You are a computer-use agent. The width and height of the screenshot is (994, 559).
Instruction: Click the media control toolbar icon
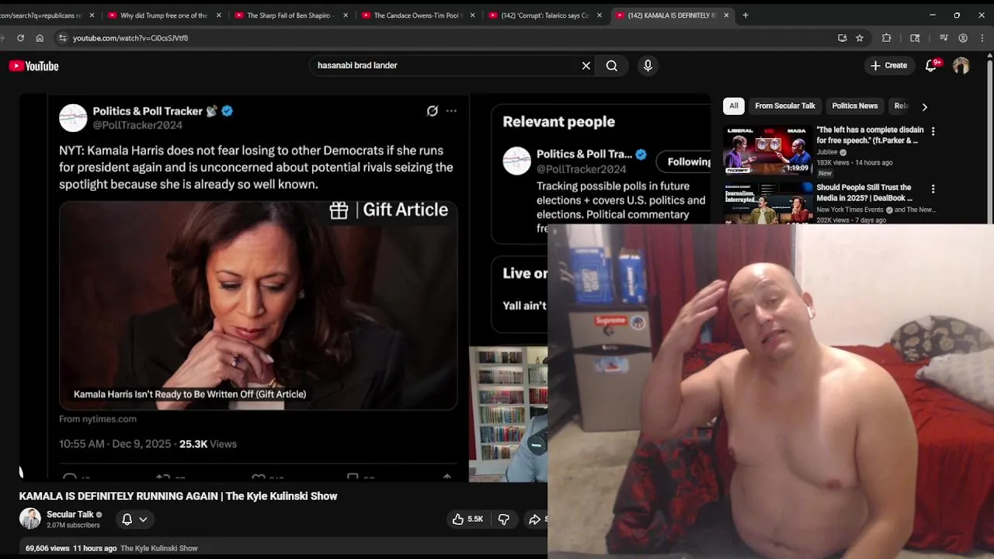[x=944, y=38]
